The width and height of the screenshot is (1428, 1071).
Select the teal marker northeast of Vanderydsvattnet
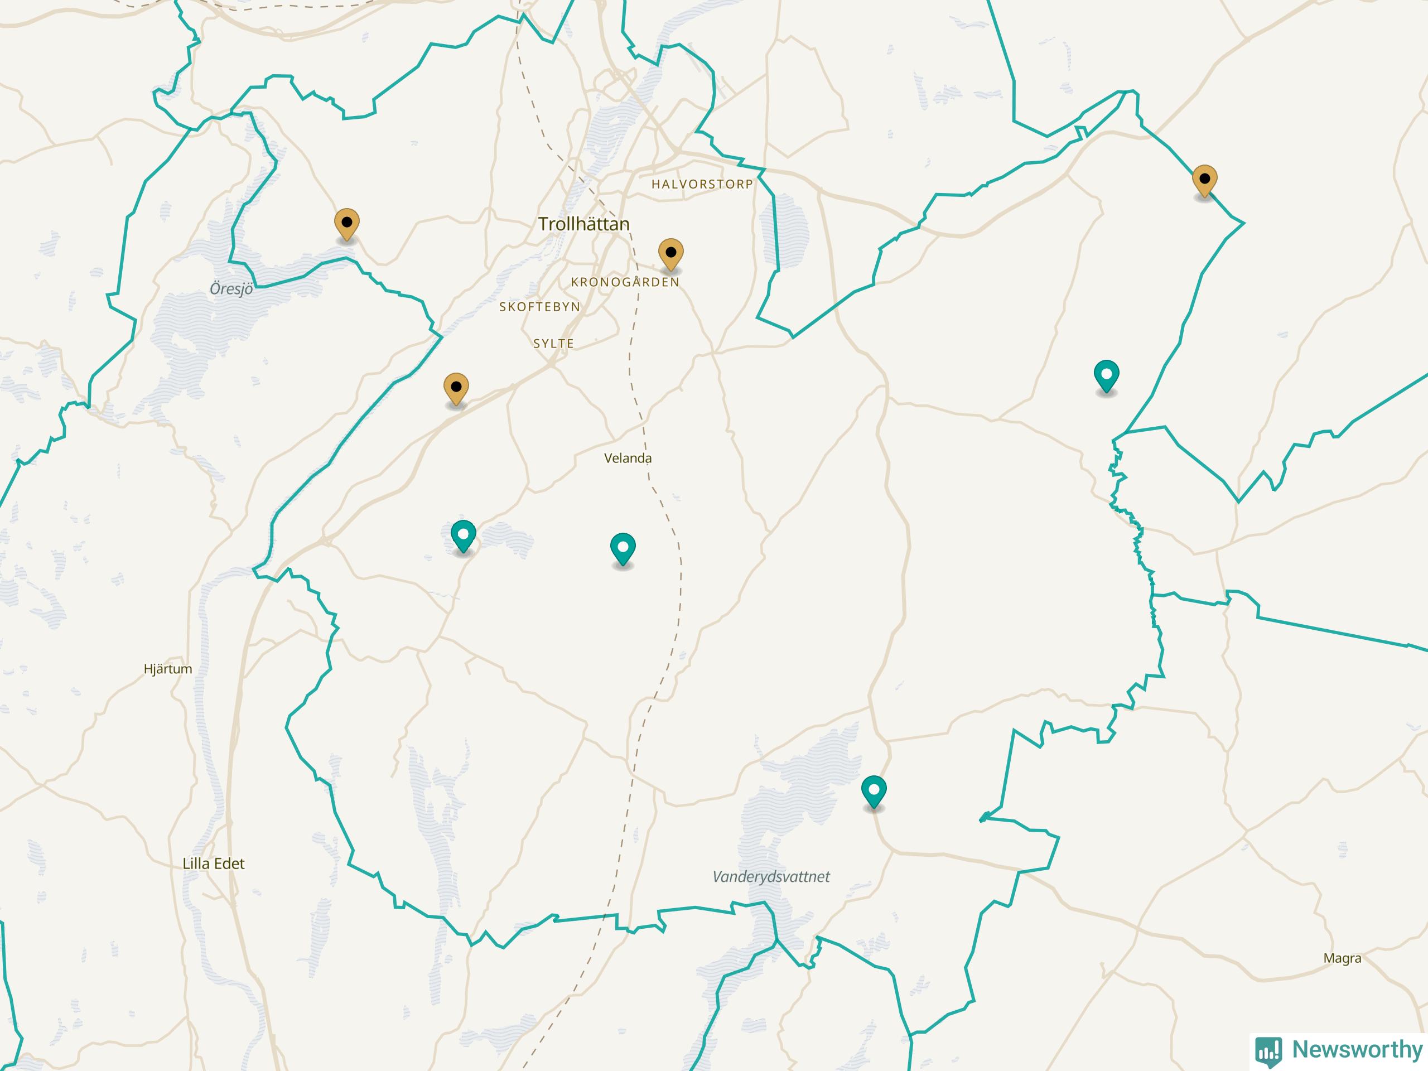874,793
